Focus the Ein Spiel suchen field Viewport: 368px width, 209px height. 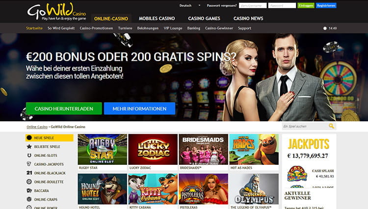pos(305,127)
